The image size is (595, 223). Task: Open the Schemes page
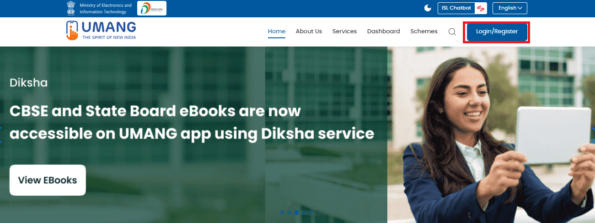(x=423, y=31)
